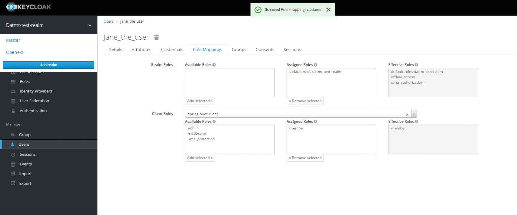This screenshot has width=517, height=215.
Task: Switch to the Credentials tab
Action: click(172, 49)
